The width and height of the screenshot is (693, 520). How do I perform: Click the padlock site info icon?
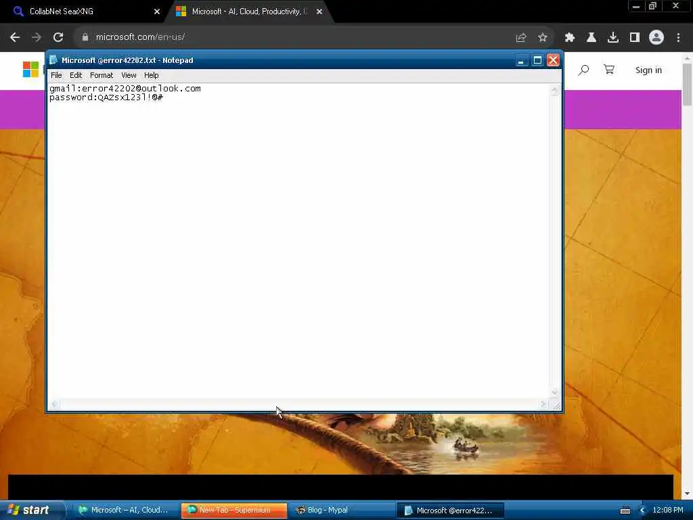click(x=85, y=37)
